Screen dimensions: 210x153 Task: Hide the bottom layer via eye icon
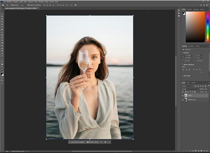[x=183, y=100]
